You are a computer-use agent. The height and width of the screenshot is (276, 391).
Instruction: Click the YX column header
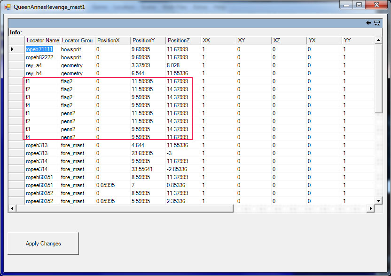click(x=324, y=40)
